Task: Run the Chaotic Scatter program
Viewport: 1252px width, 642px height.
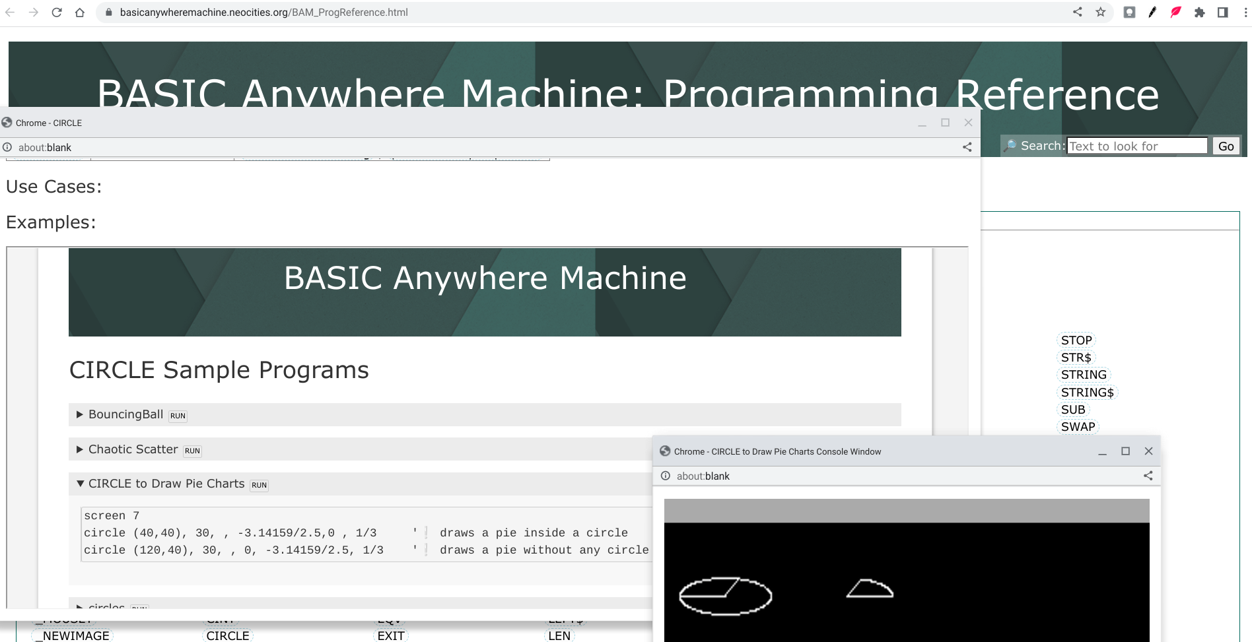Action: tap(192, 451)
